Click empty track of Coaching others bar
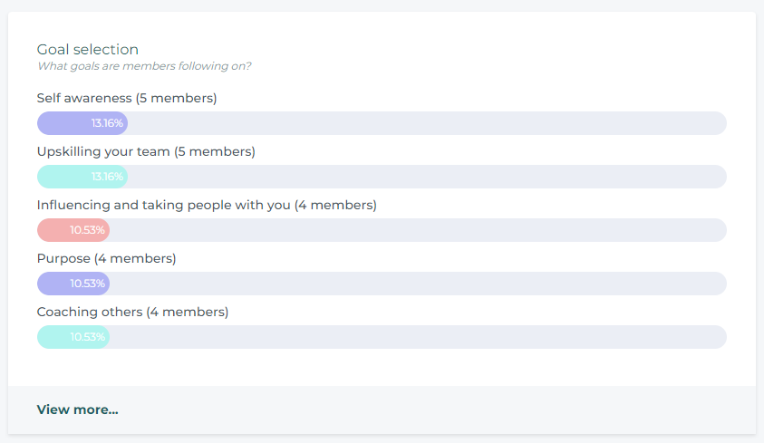Image resolution: width=764 pixels, height=443 pixels. point(419,337)
